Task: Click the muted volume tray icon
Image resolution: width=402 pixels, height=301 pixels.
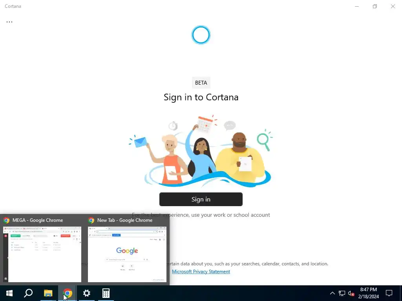Action: coord(351,293)
